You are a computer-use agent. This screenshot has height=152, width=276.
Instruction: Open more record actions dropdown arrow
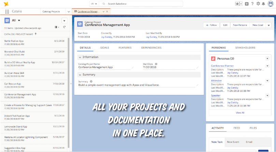coord(268,25)
